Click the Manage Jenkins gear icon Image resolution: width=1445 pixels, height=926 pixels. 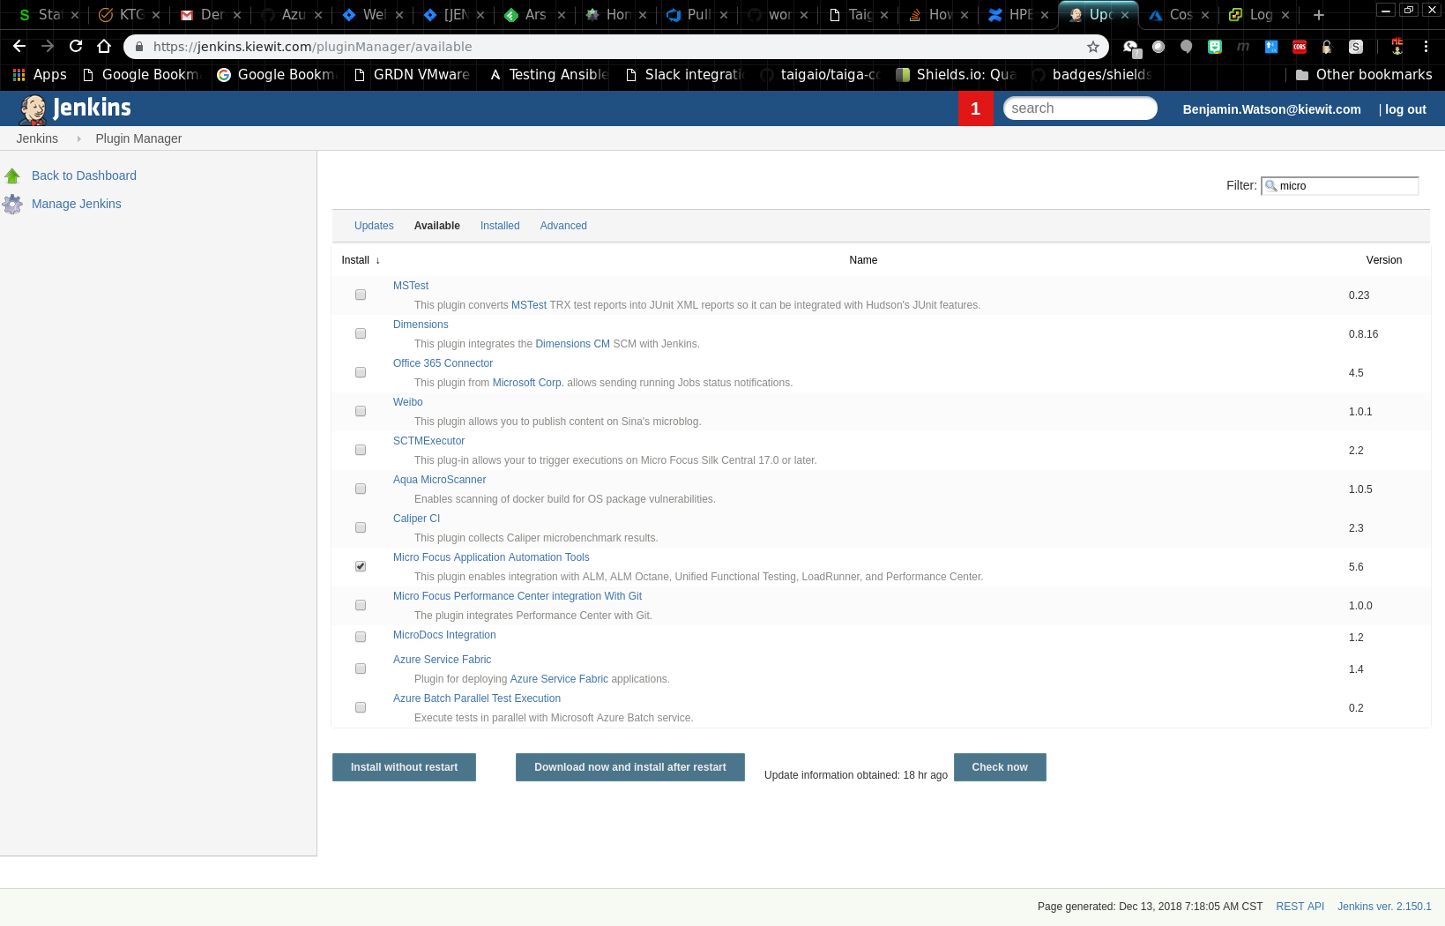13,204
